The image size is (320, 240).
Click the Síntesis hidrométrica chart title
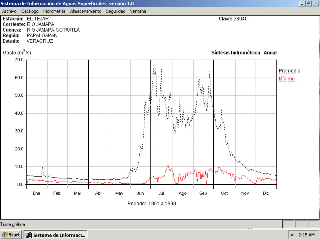click(236, 53)
